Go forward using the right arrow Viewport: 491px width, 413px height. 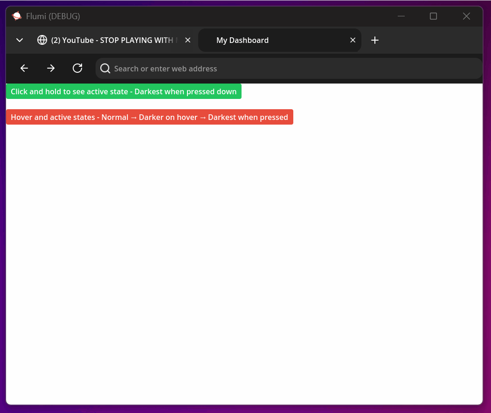point(51,69)
